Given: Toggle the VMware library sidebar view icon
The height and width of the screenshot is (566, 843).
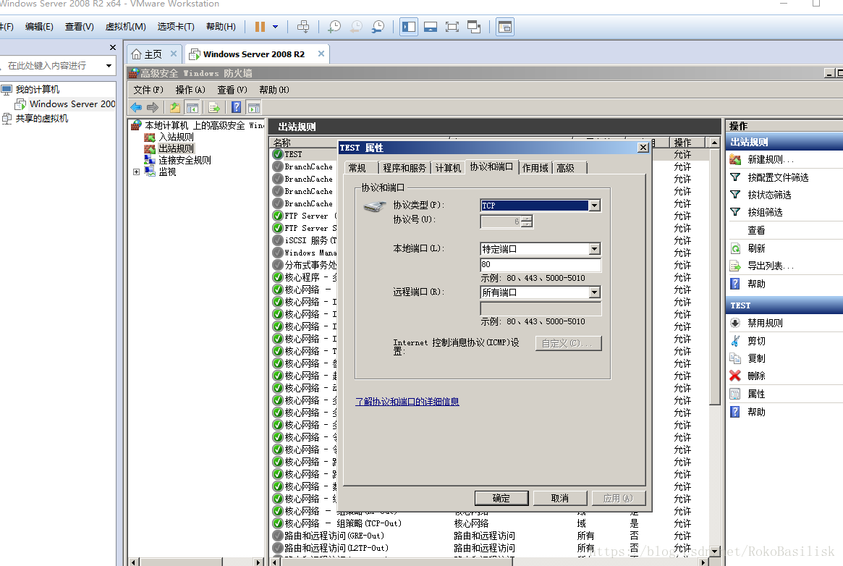Looking at the screenshot, I should click(409, 26).
